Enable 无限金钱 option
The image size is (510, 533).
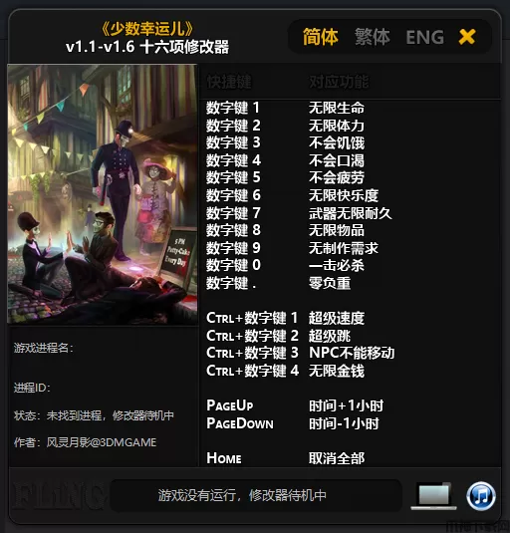[337, 371]
